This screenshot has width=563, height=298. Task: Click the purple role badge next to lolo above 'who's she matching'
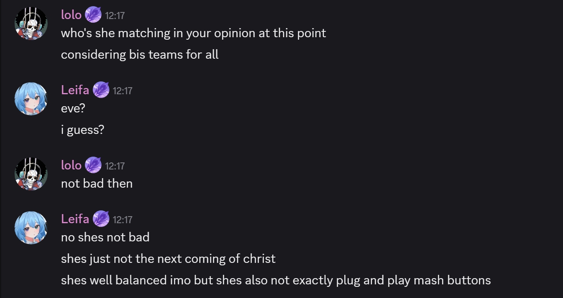[93, 15]
